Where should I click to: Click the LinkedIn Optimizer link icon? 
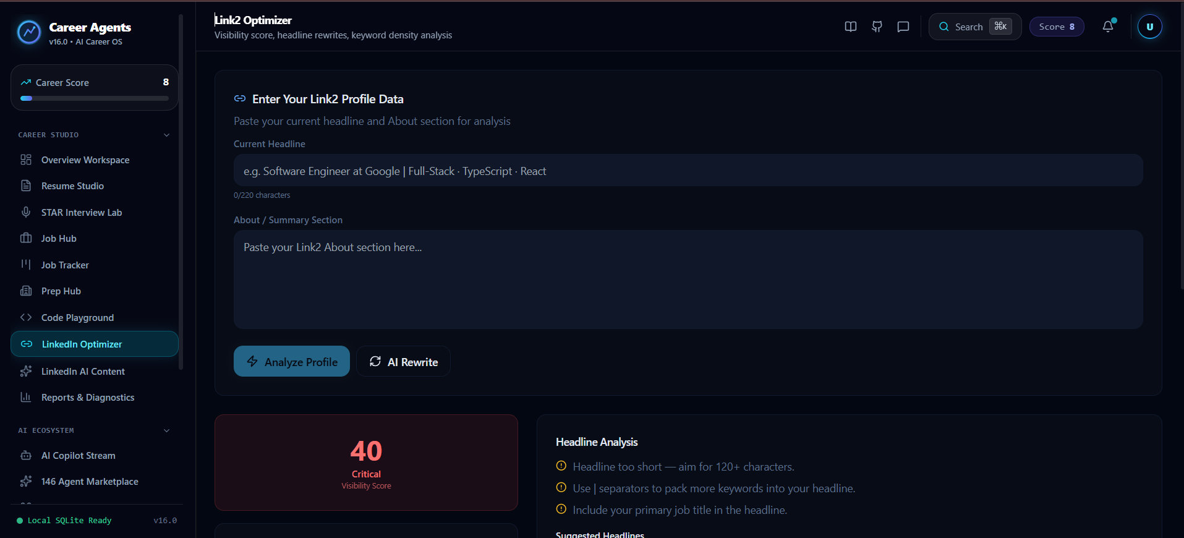(27, 344)
